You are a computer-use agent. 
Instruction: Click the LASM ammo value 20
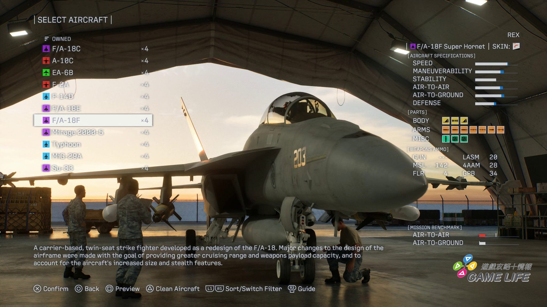coord(493,157)
